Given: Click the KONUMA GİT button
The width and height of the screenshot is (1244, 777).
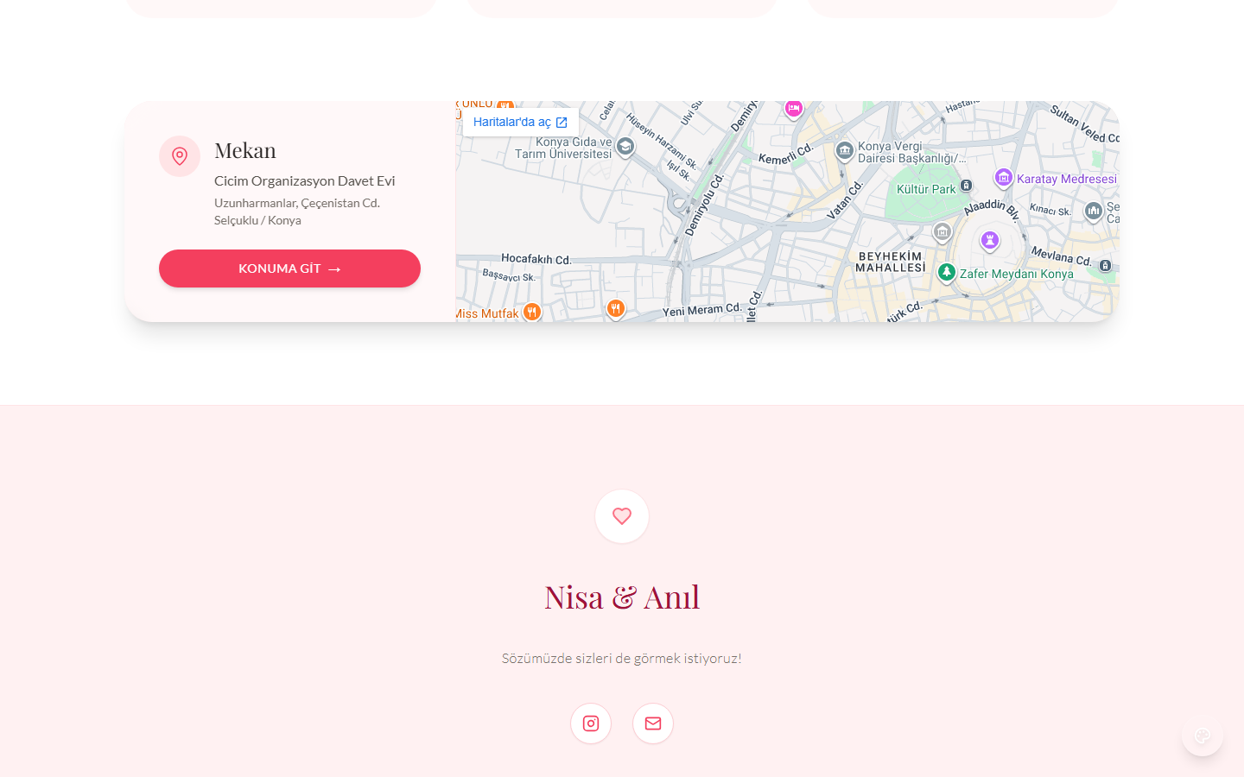Looking at the screenshot, I should click(x=289, y=268).
